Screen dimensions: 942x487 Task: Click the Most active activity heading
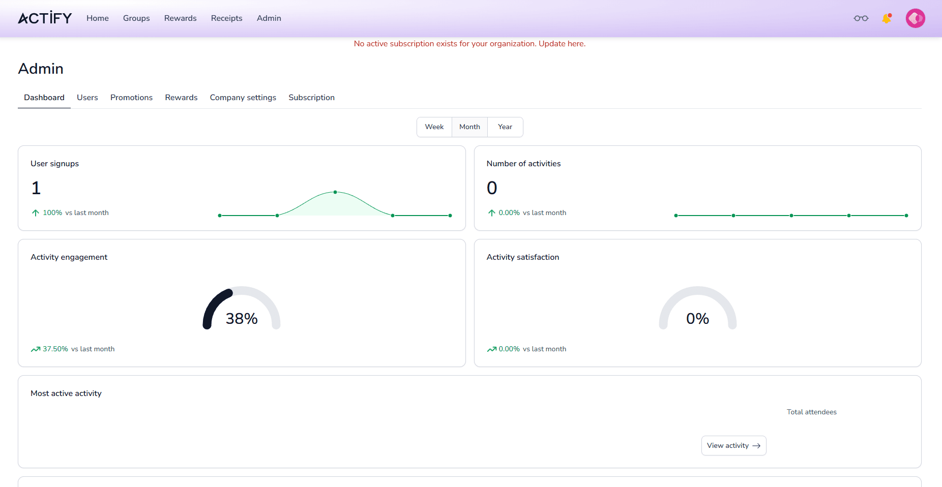tap(66, 393)
